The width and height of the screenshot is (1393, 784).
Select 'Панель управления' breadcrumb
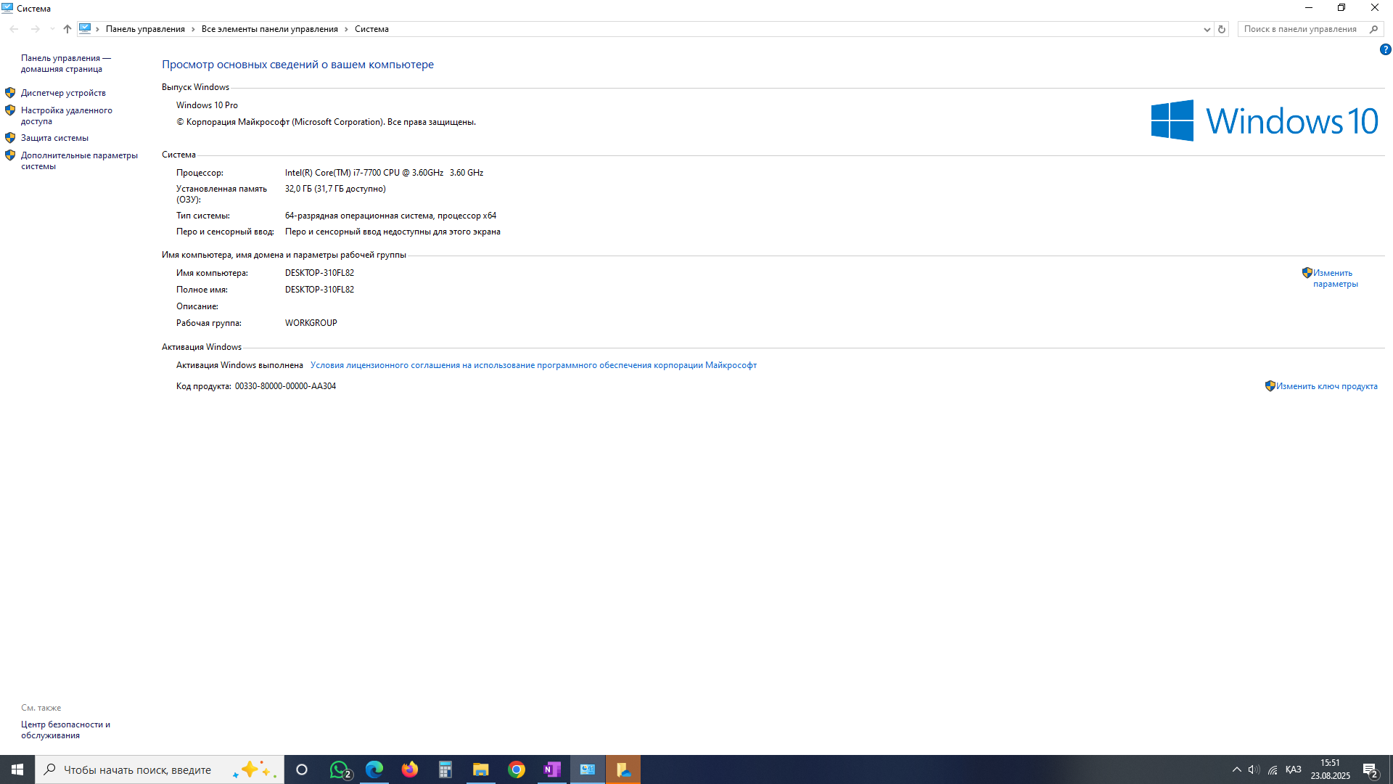click(145, 29)
